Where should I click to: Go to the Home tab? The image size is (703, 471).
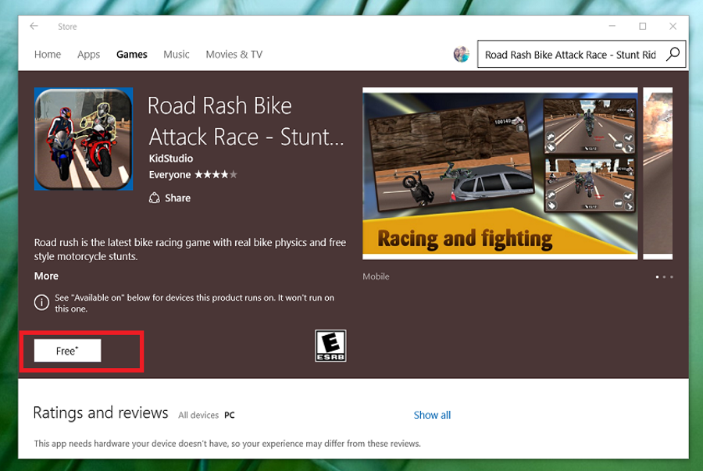(x=48, y=55)
